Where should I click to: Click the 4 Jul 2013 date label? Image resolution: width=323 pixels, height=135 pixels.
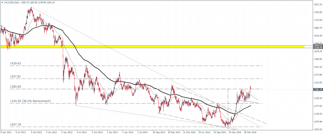(81, 133)
